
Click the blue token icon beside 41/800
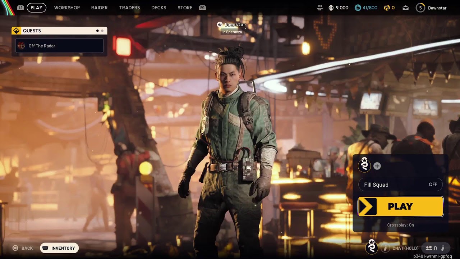click(358, 8)
